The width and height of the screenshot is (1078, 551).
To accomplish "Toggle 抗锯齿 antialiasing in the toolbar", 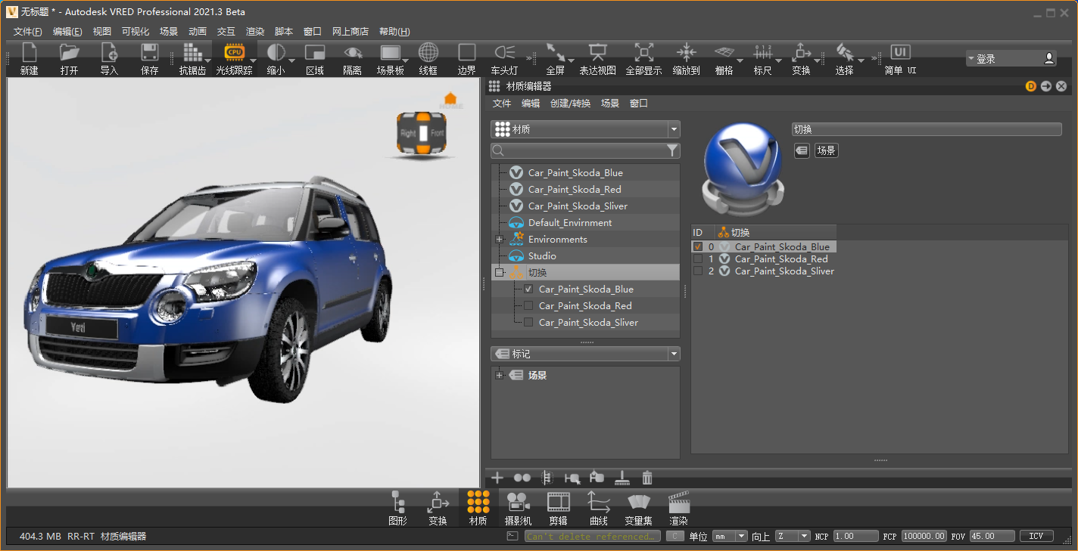I will click(192, 52).
